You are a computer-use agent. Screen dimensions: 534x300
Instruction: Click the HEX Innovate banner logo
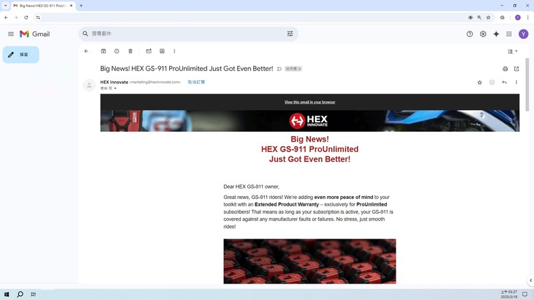[309, 120]
